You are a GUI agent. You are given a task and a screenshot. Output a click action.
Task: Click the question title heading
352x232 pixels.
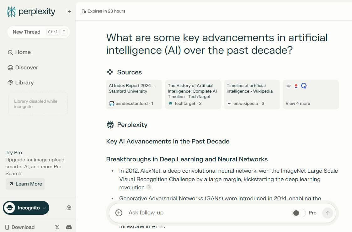tap(217, 44)
